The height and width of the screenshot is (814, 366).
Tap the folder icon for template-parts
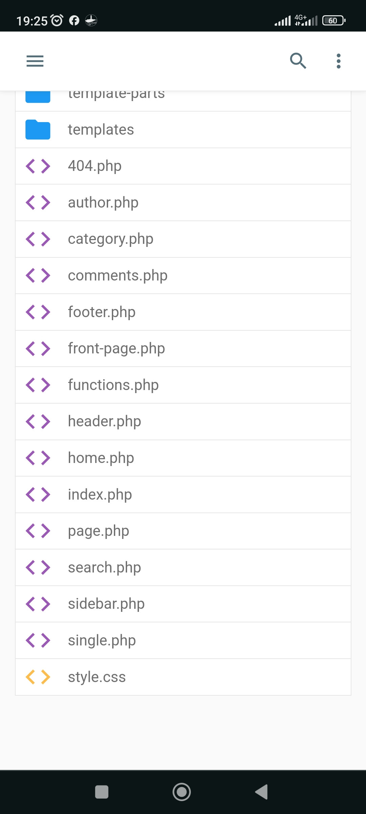click(38, 96)
